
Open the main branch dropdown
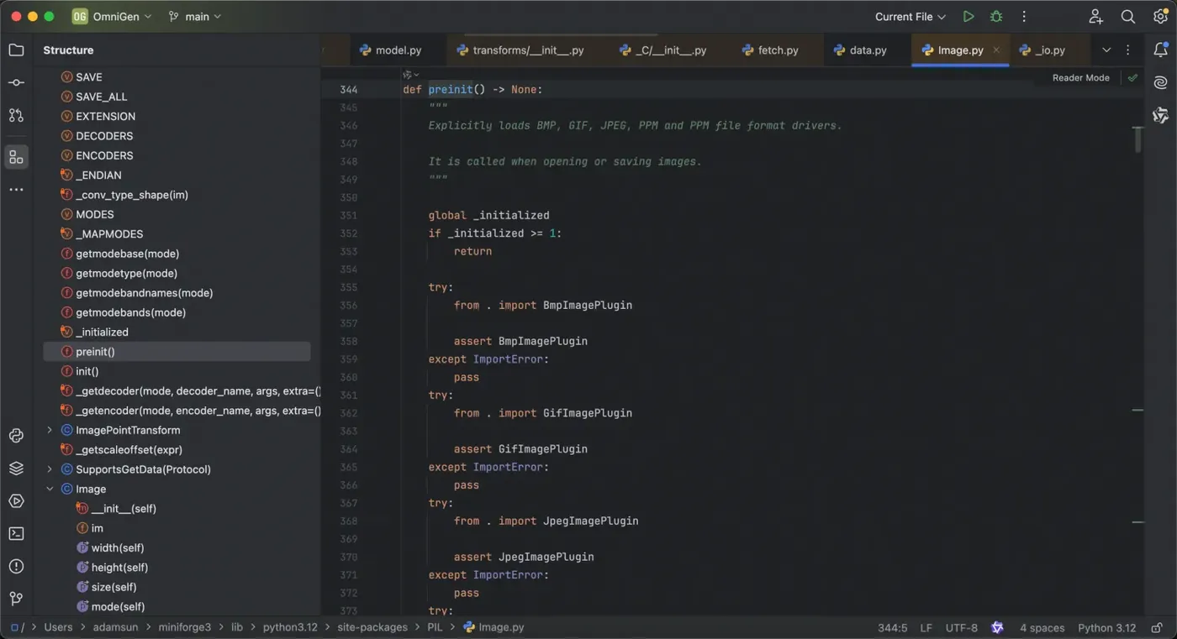pyautogui.click(x=195, y=17)
